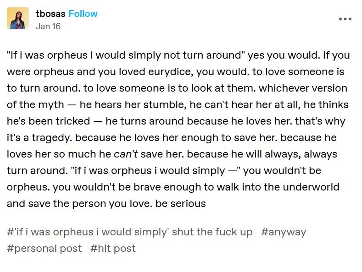Click the word brave in the post
Screen dimensions: 362x272
pos(147,187)
